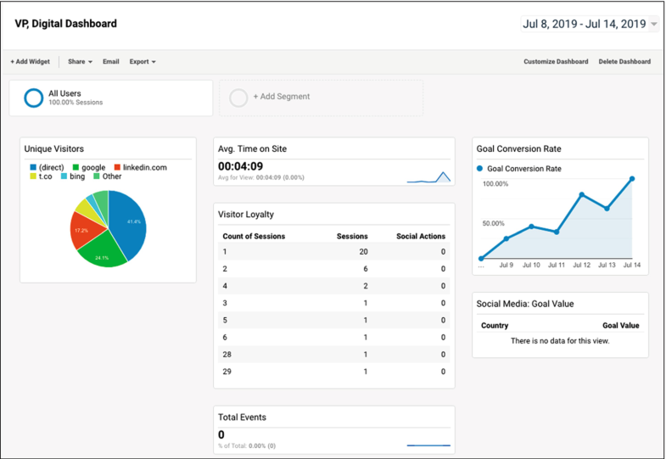Click the Avg. Time on Site sparkline
The height and width of the screenshot is (459, 666).
point(428,177)
